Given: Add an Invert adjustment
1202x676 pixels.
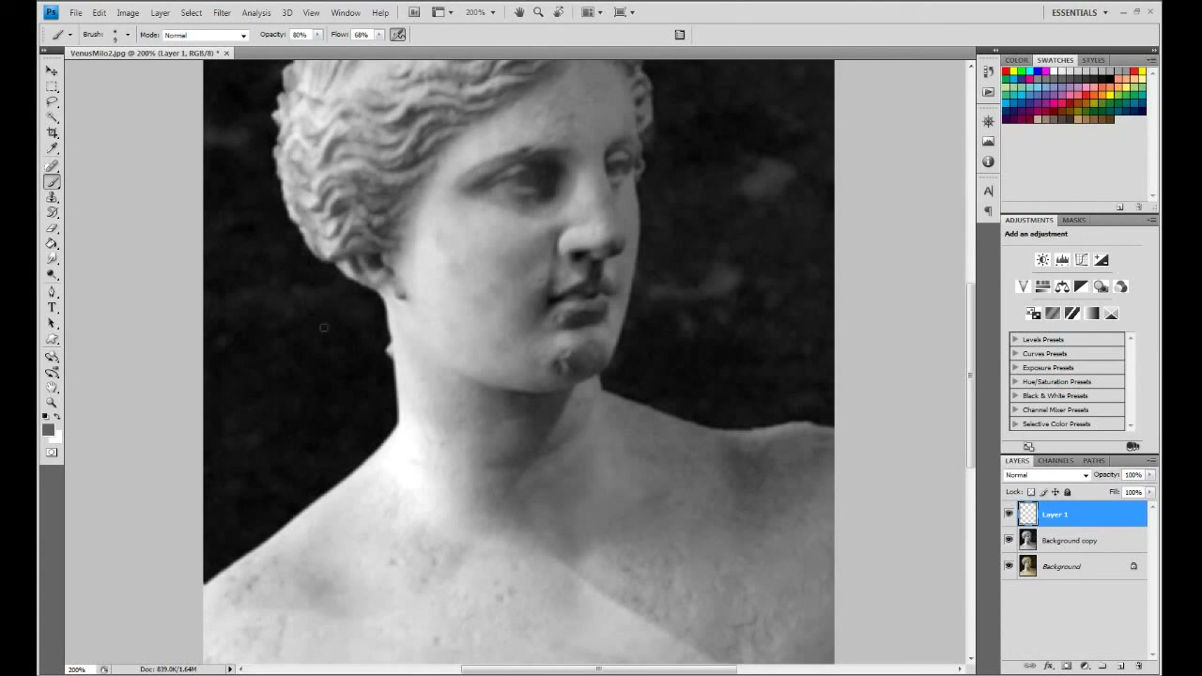Looking at the screenshot, I should (1033, 314).
